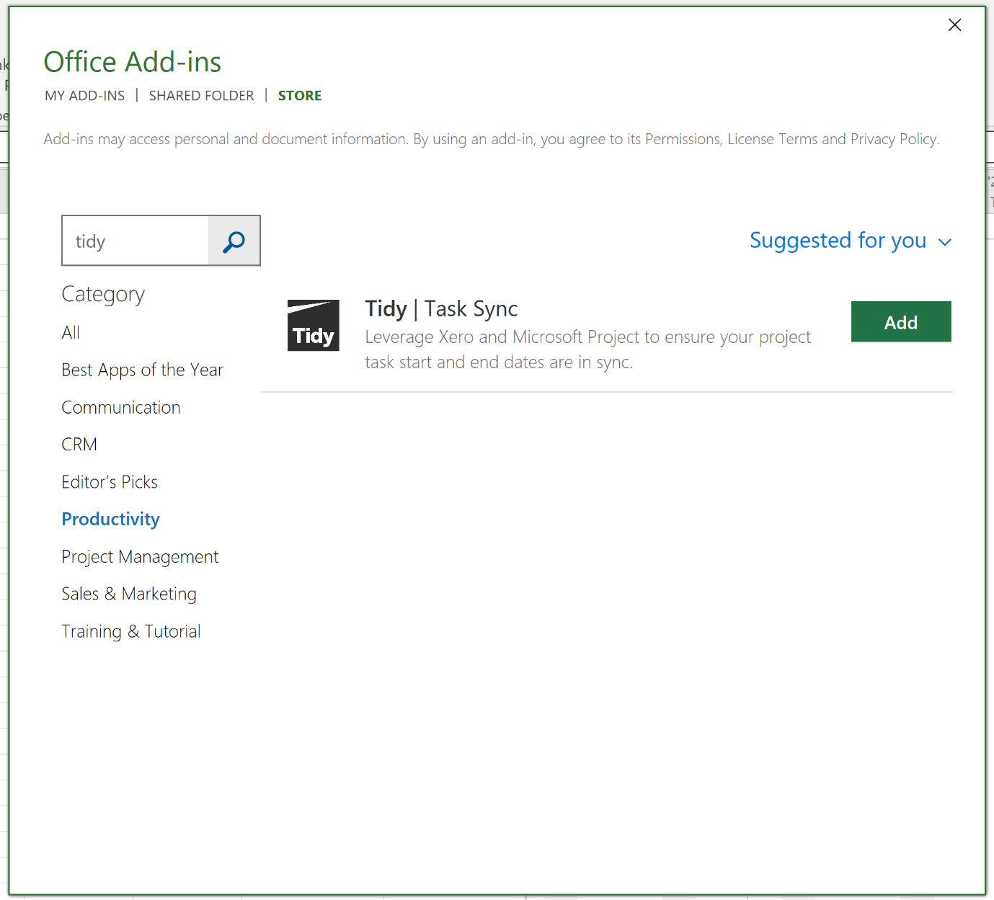This screenshot has width=994, height=900.
Task: Choose Sales & Marketing category
Action: pyautogui.click(x=129, y=594)
